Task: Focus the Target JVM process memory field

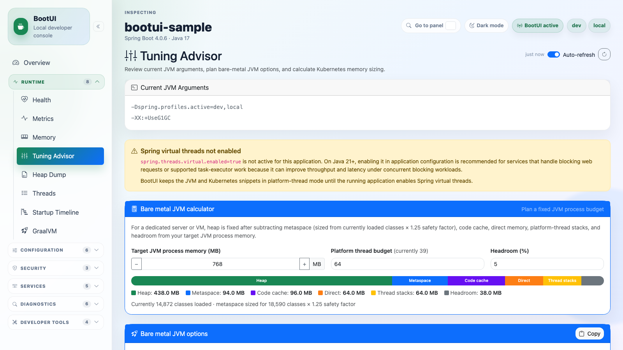Action: click(220, 264)
